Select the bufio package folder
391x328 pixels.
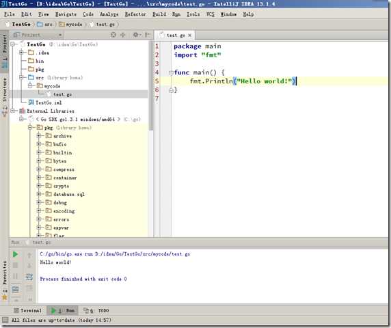[x=56, y=144]
